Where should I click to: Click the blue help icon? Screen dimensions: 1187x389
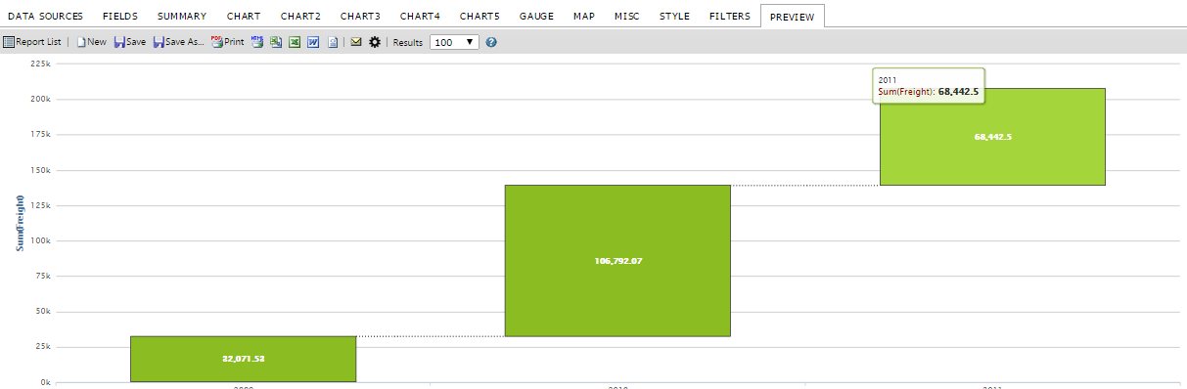491,43
